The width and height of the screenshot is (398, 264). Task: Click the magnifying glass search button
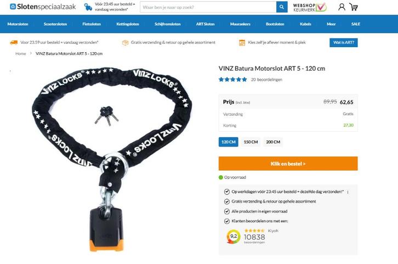tap(282, 7)
